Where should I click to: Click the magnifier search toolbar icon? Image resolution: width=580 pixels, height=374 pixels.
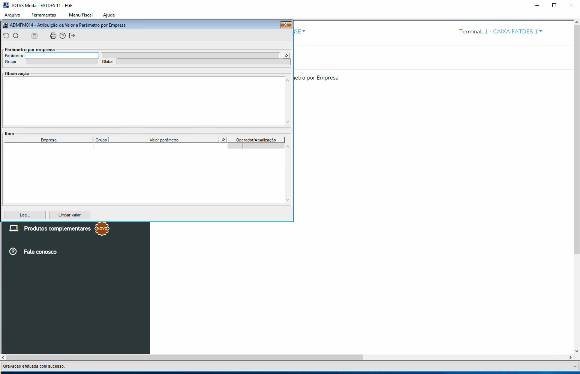point(16,36)
